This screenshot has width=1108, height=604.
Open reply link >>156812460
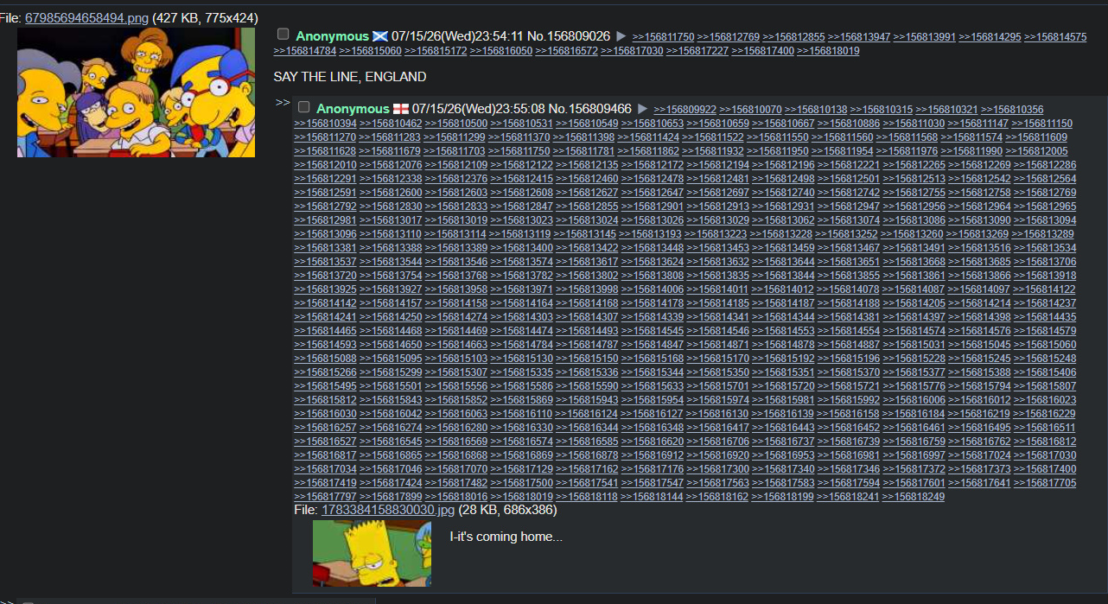click(x=588, y=179)
